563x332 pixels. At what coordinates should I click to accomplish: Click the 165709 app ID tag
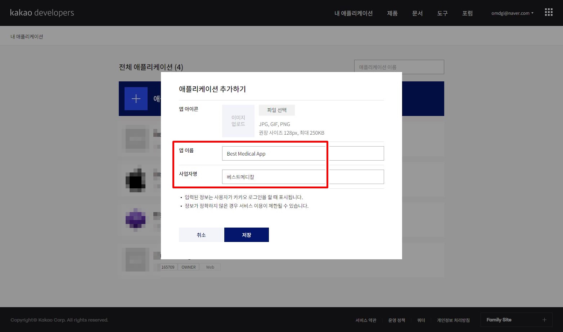point(168,267)
